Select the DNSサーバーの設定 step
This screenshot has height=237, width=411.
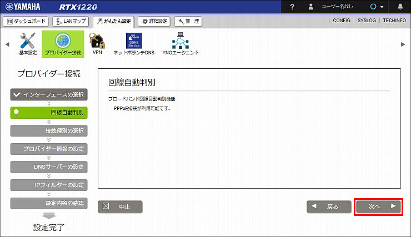49,167
